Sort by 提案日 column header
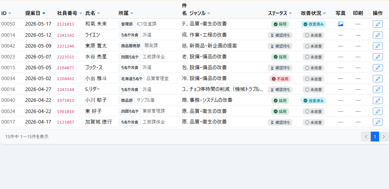The image size is (389, 189). pyautogui.click(x=35, y=13)
